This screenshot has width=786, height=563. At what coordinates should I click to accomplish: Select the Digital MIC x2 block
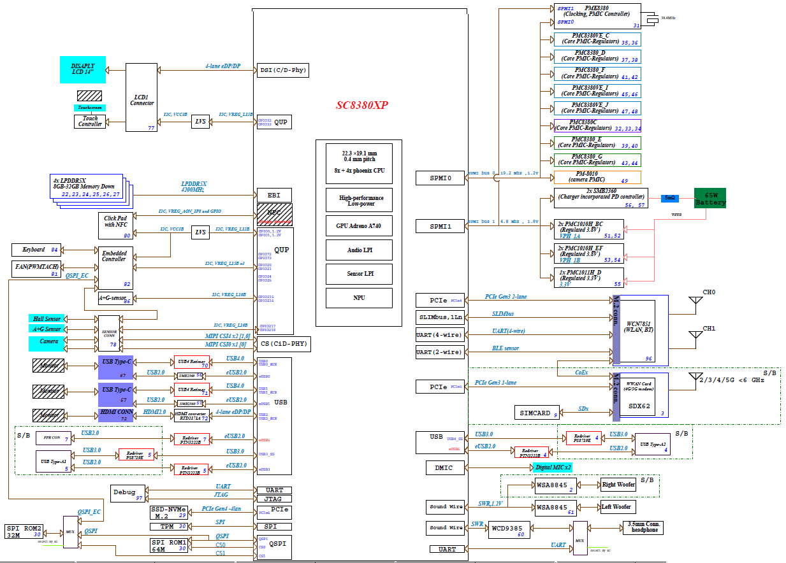click(x=552, y=467)
